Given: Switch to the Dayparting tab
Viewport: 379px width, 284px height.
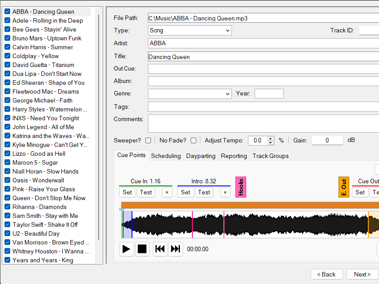Looking at the screenshot, I should point(201,156).
